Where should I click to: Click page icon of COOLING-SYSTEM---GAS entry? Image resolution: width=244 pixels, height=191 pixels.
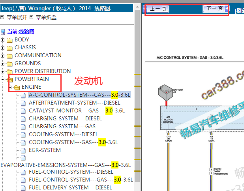pos(23,142)
